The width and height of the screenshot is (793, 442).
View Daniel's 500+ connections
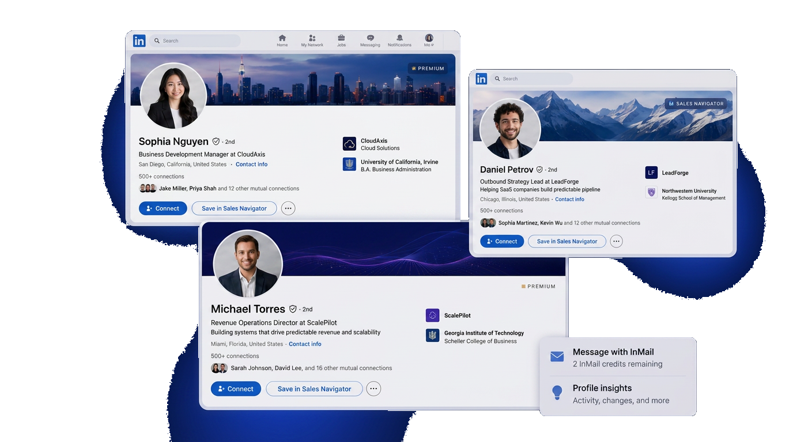501,211
